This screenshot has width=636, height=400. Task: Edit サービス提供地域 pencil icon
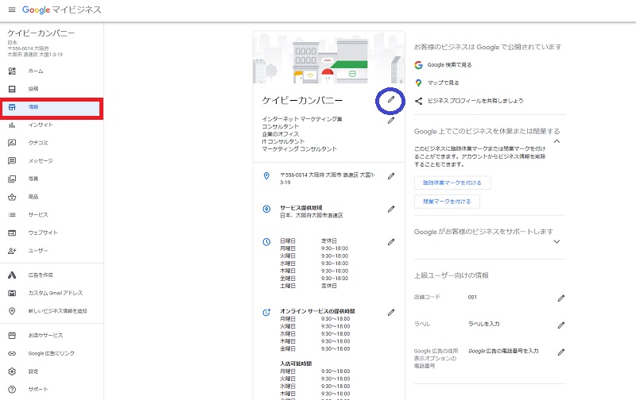pyautogui.click(x=391, y=209)
